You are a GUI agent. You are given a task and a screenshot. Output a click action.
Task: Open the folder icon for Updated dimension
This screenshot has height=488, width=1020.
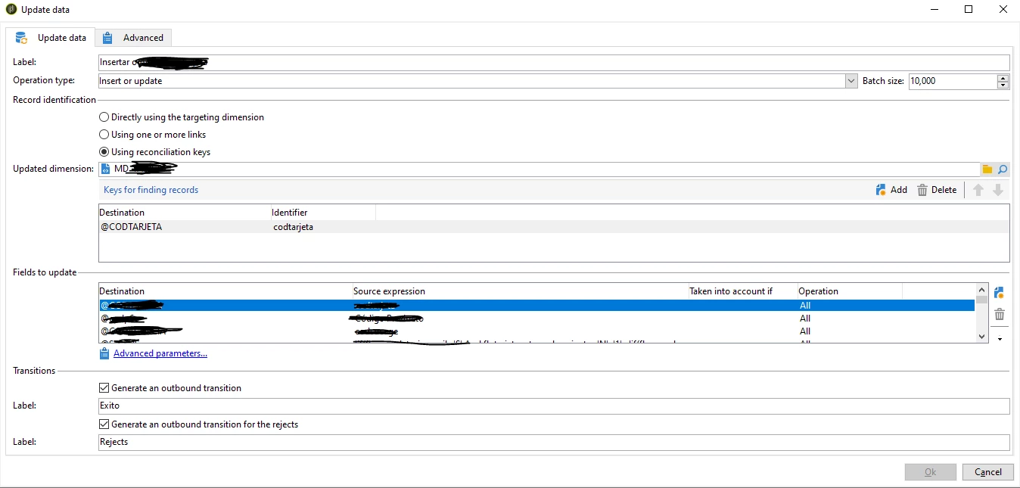coord(987,169)
